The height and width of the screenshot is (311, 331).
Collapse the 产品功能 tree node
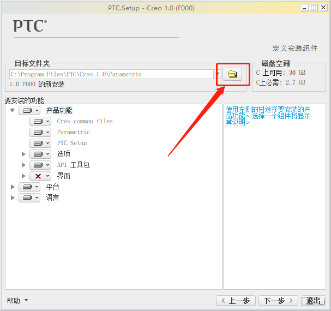13,111
